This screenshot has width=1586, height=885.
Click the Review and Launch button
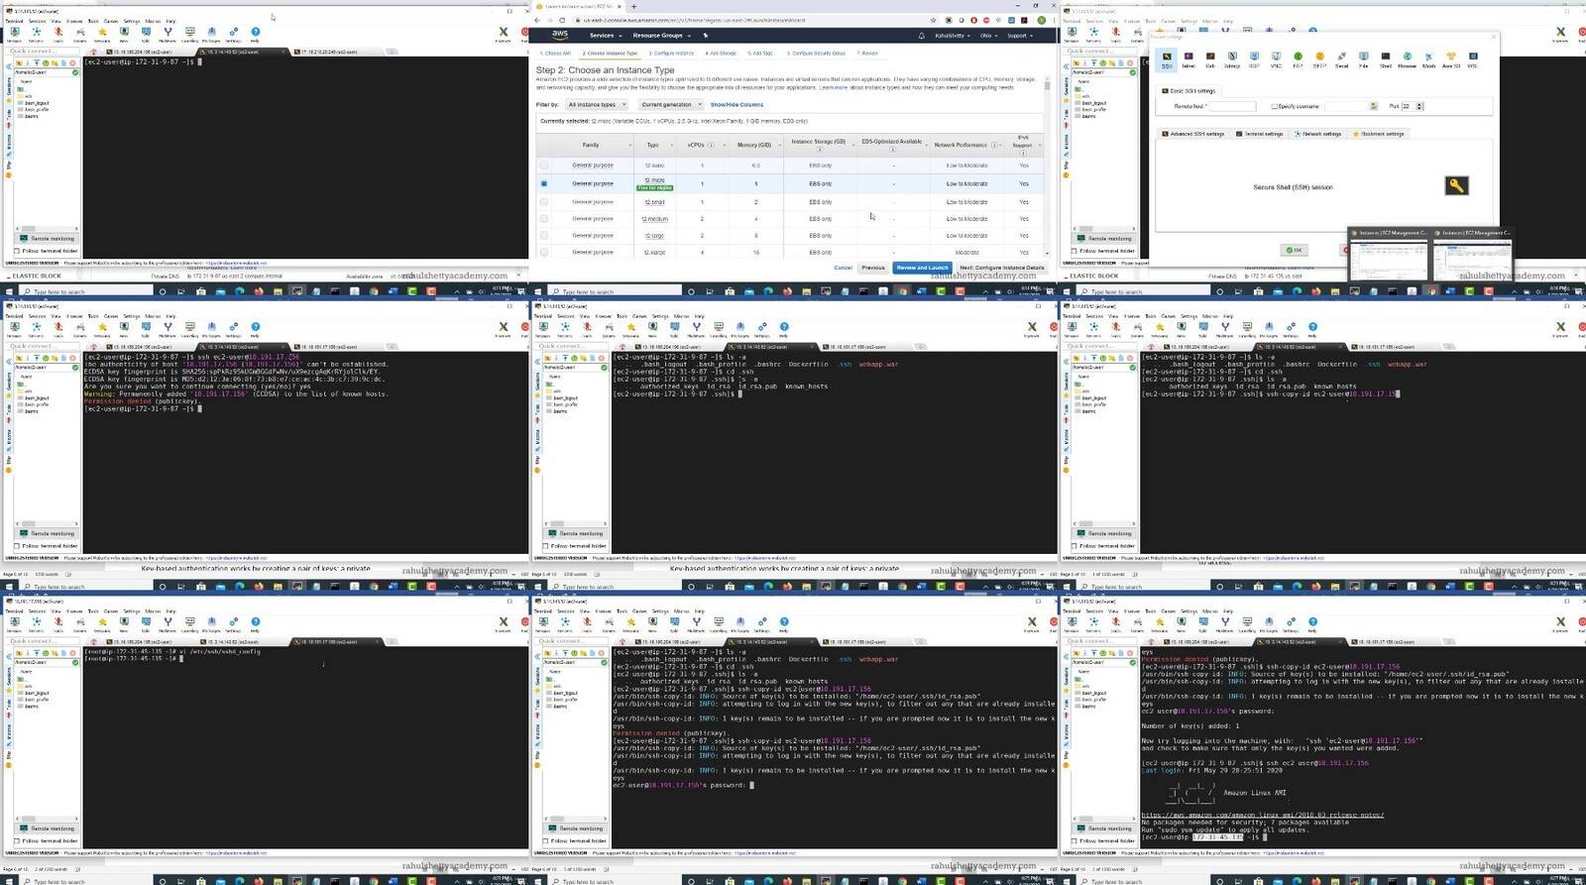pos(922,268)
